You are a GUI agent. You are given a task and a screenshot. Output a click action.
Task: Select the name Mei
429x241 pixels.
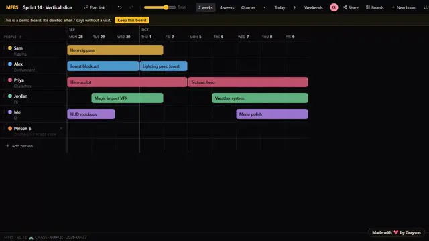coord(18,112)
